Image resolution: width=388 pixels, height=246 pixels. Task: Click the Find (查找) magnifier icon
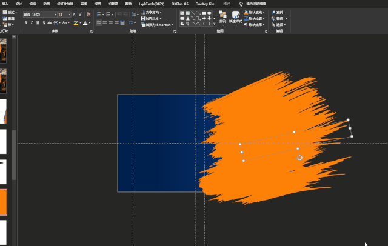273,12
